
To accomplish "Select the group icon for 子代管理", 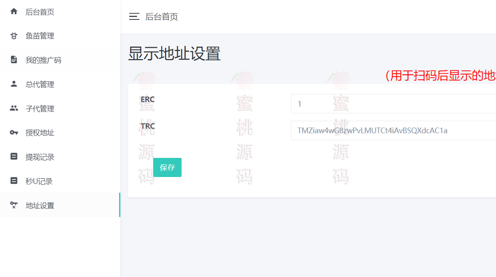I will pyautogui.click(x=14, y=108).
